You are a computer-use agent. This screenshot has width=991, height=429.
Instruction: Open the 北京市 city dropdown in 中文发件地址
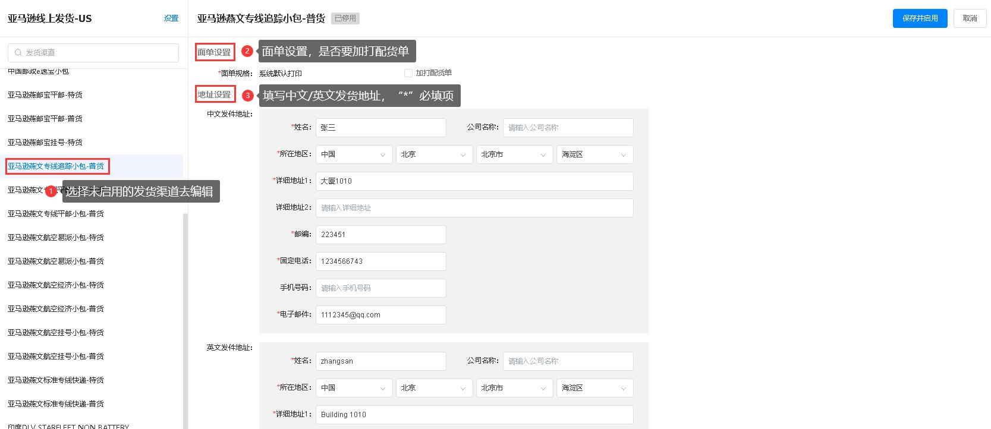(514, 154)
